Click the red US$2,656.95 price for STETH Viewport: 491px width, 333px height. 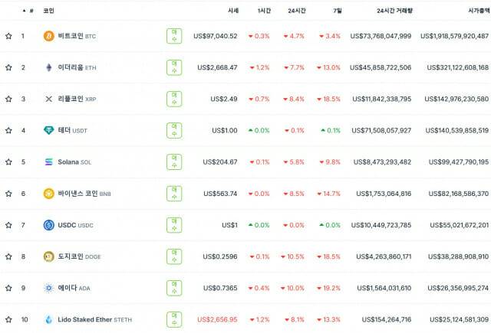click(x=217, y=319)
